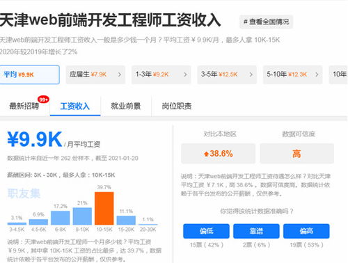Click the 6-8K bar showing 17.2%

[x=61, y=218]
